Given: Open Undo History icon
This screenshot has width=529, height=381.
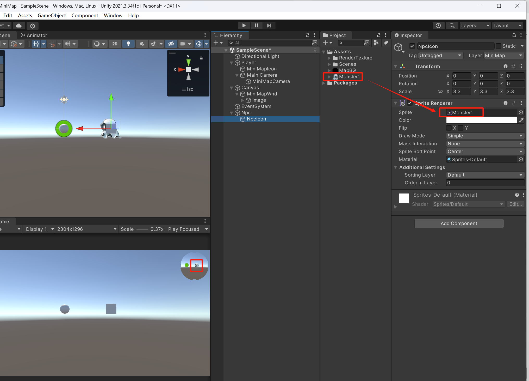Looking at the screenshot, I should coord(438,26).
